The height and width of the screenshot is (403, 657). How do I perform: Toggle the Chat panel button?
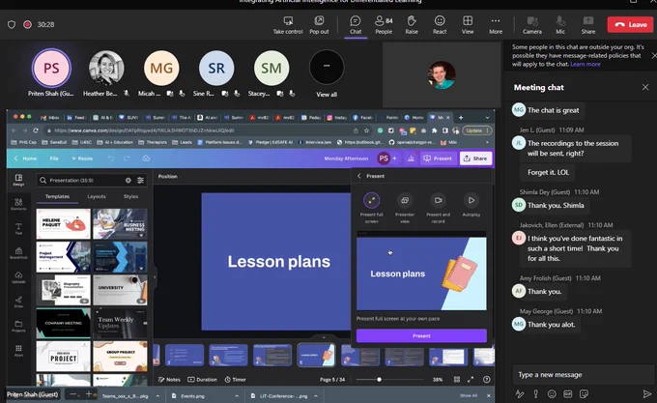tap(356, 25)
